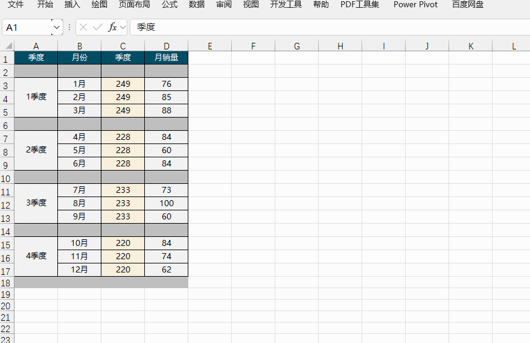Screen dimensions: 530x343
Task: Click the cell with value 62
Action: [166, 269]
